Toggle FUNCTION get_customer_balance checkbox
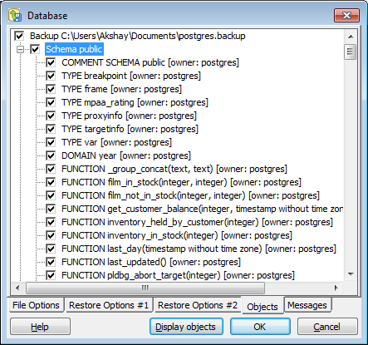Screen dimensions: 368x345 click(51, 209)
